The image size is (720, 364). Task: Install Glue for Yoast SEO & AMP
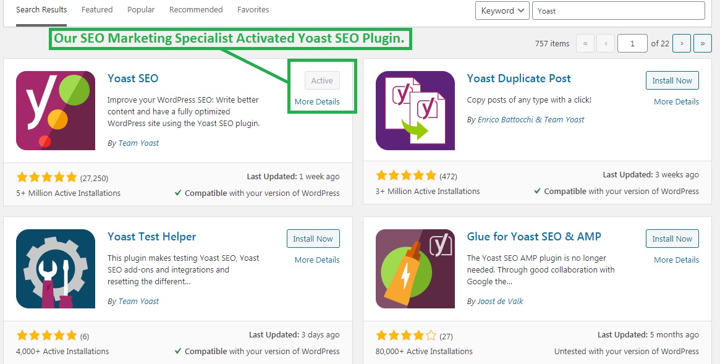point(672,239)
